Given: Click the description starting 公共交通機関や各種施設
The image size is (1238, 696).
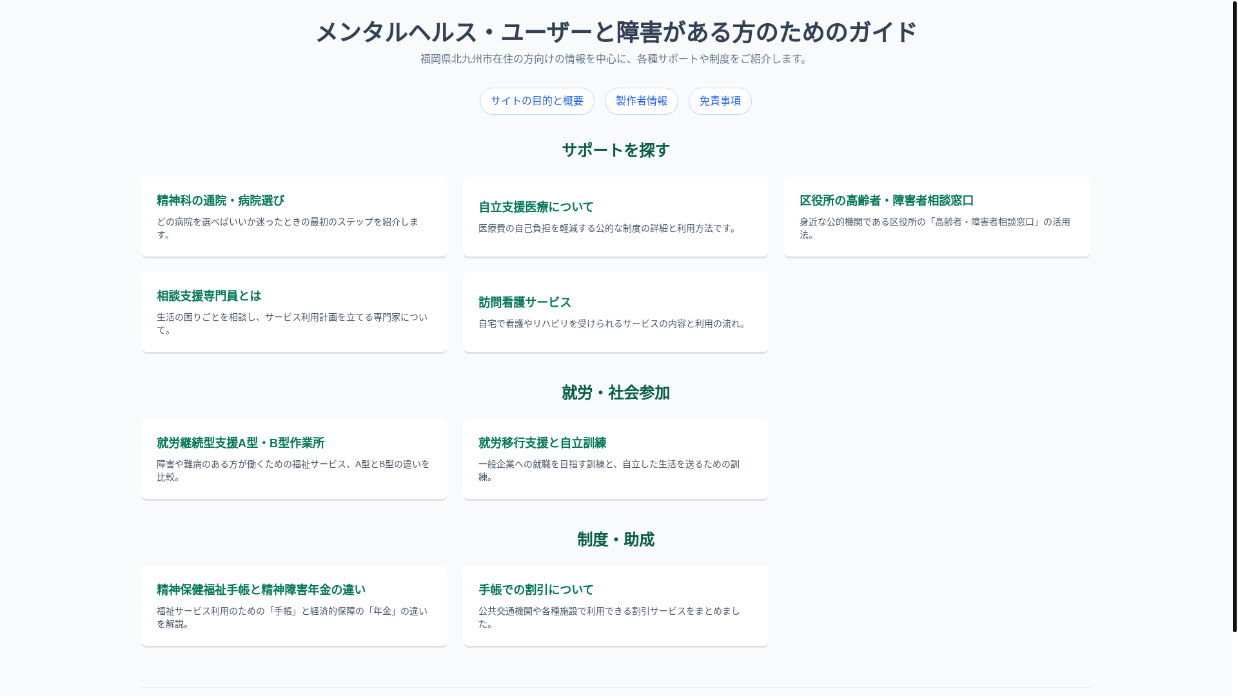Looking at the screenshot, I should tap(609, 617).
